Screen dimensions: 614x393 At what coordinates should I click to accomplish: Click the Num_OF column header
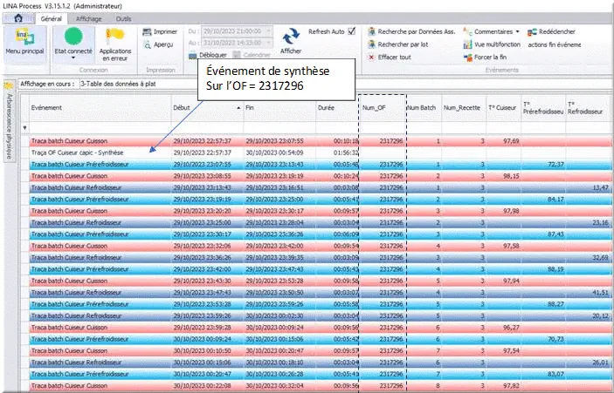click(x=383, y=108)
